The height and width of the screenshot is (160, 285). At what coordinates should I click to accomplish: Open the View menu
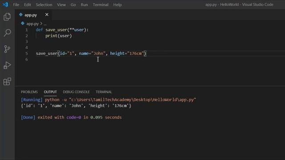tap(61, 5)
